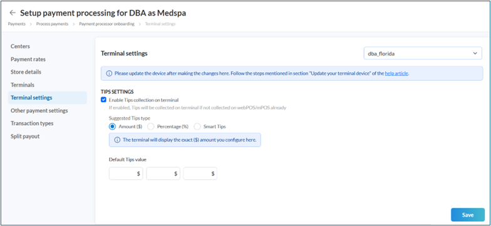Open Payment rates in the sidebar
The width and height of the screenshot is (491, 226).
(x=28, y=59)
